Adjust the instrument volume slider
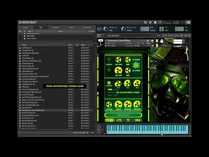This screenshot has height=157, width=209. (x=179, y=46)
